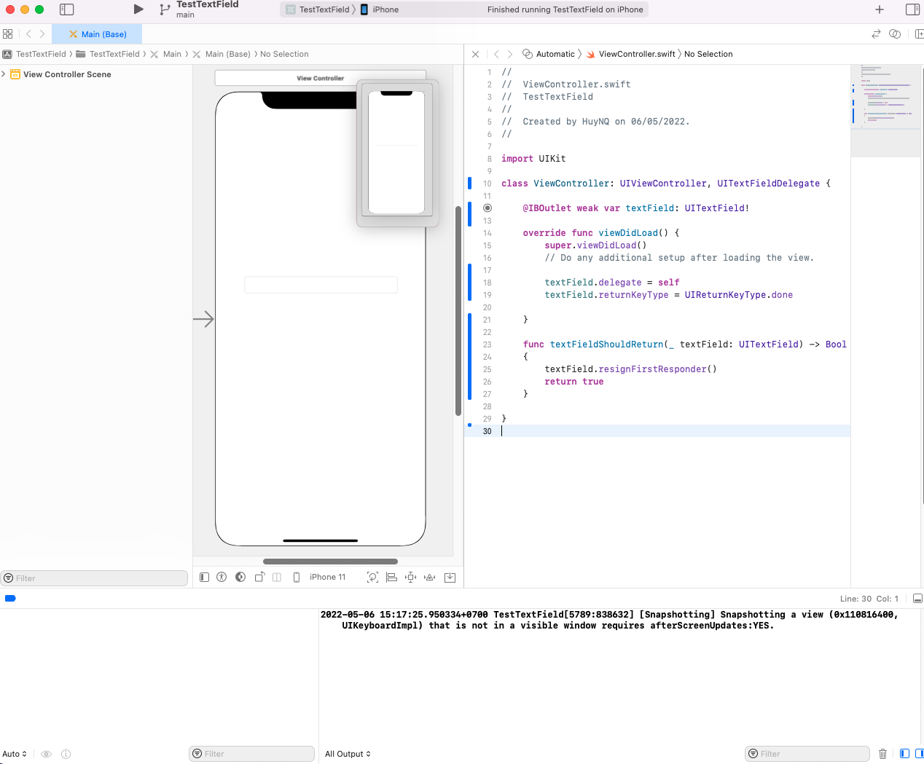Click the Filter field under the scene outline
The height and width of the screenshot is (764, 924).
coord(94,578)
